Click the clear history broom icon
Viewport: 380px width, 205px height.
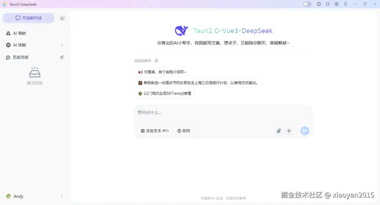(x=62, y=57)
